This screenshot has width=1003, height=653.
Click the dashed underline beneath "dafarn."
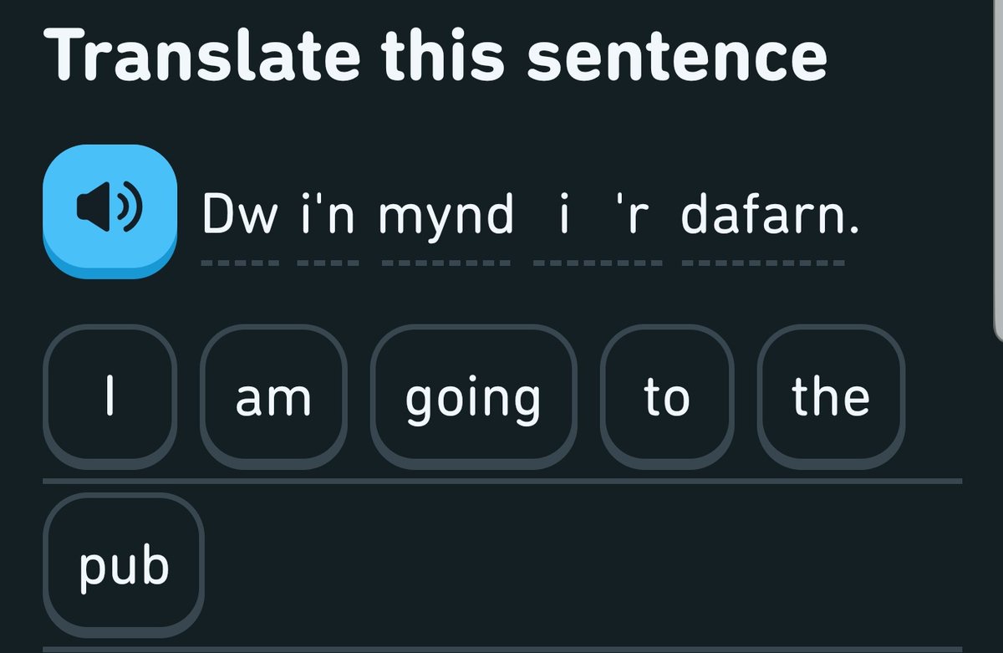click(x=763, y=263)
